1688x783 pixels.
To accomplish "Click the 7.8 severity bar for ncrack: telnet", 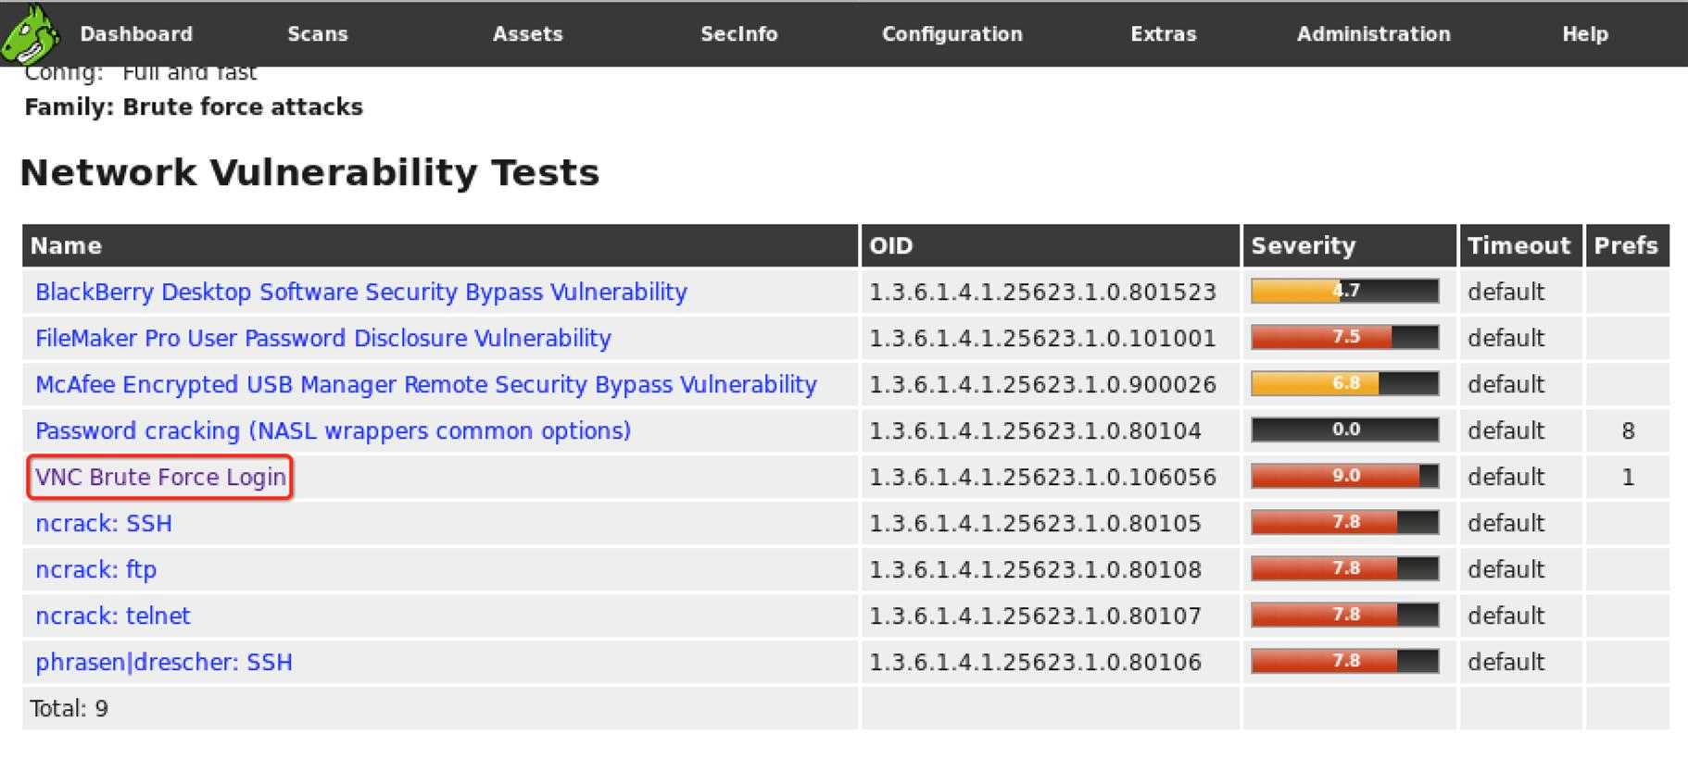I will click(x=1344, y=615).
